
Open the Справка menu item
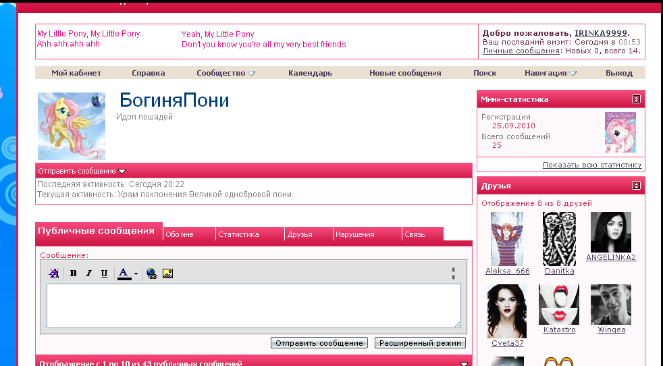(149, 73)
